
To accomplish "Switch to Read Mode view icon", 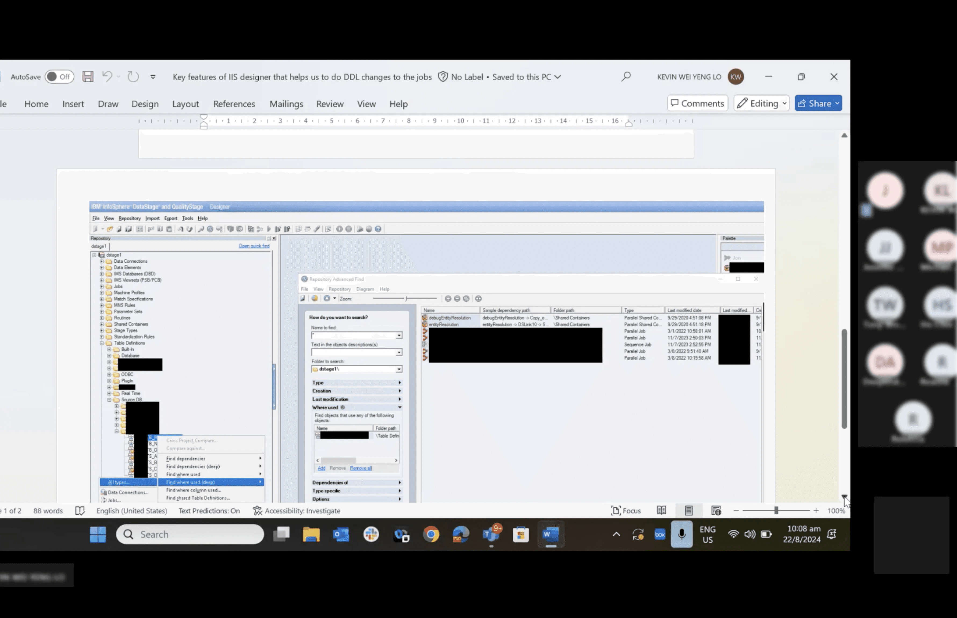I will coord(661,511).
